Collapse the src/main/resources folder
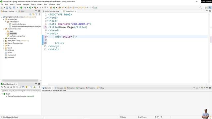The width and height of the screenshot is (212, 119). point(4,29)
